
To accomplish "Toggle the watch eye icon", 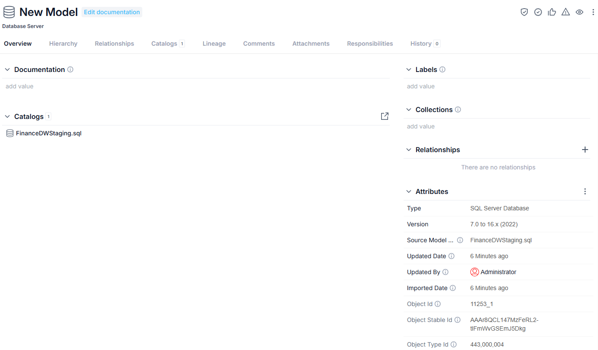I will pos(579,12).
